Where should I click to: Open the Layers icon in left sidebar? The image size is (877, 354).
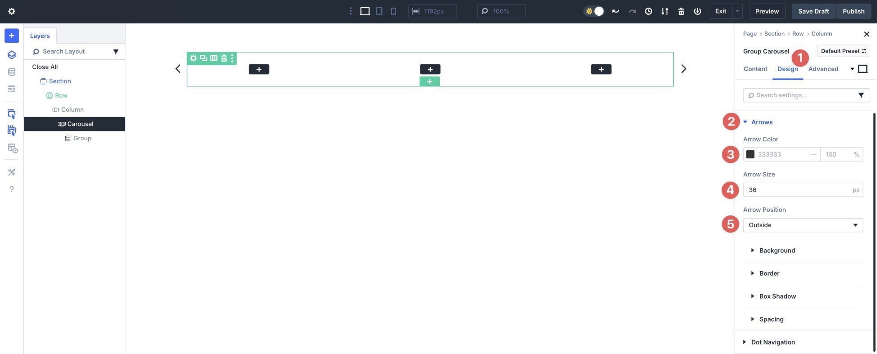click(x=12, y=55)
